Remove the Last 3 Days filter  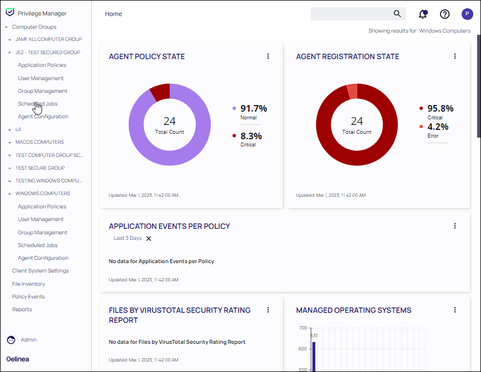pos(149,239)
